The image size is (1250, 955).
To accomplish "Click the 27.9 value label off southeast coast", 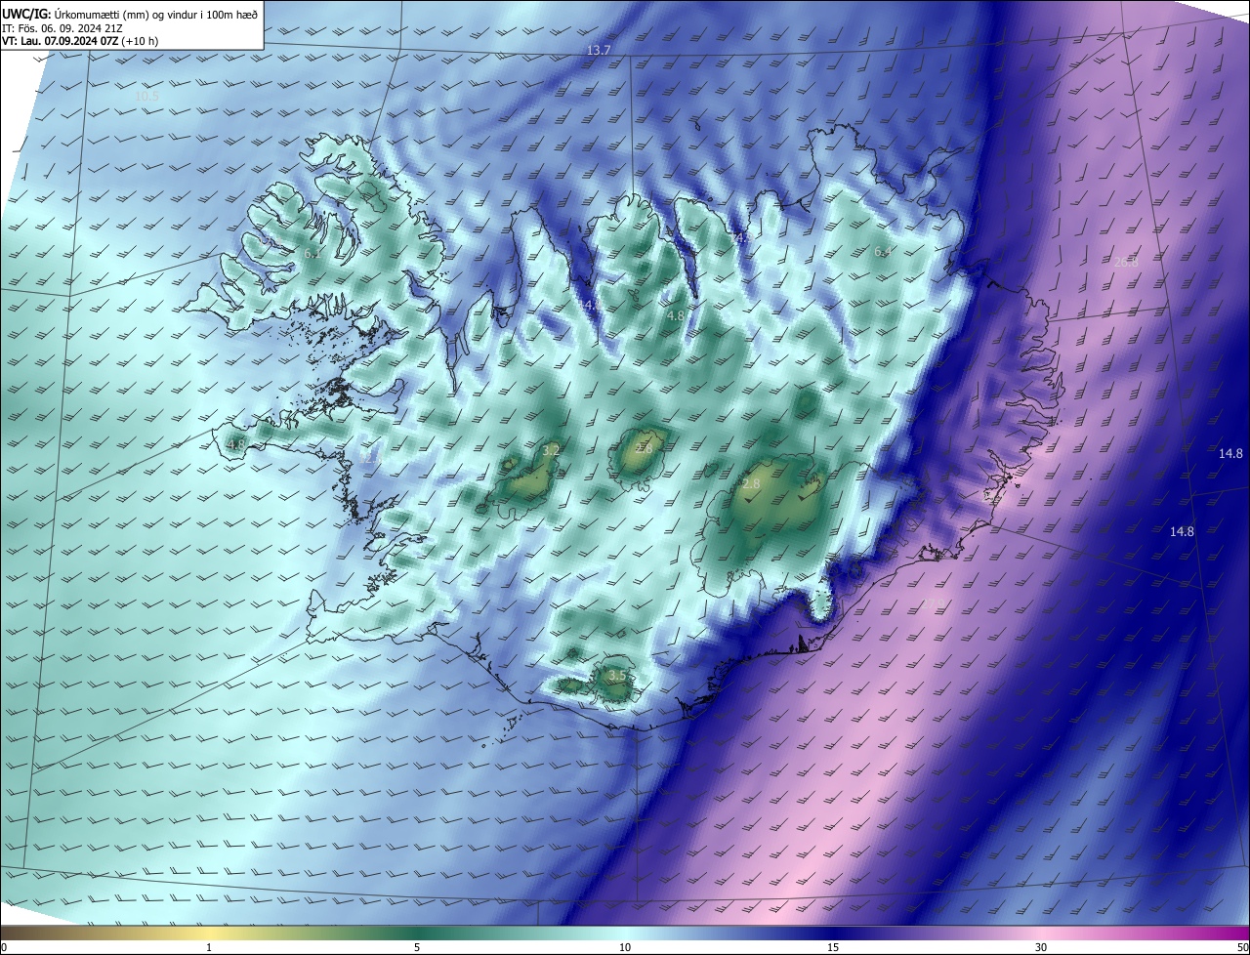I will point(935,602).
